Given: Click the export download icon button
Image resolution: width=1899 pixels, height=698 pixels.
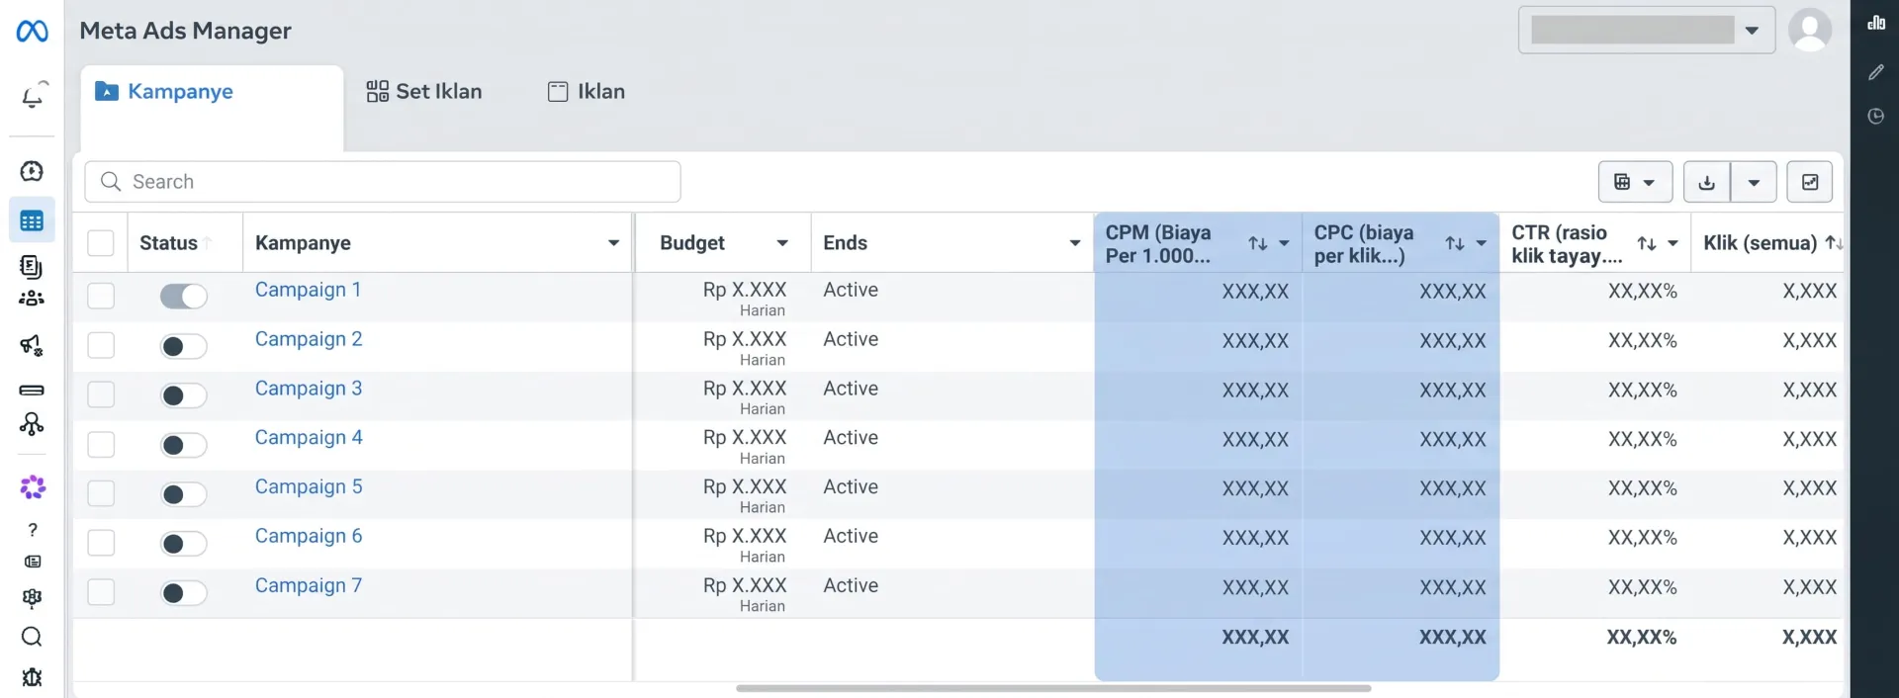Looking at the screenshot, I should coord(1707,182).
